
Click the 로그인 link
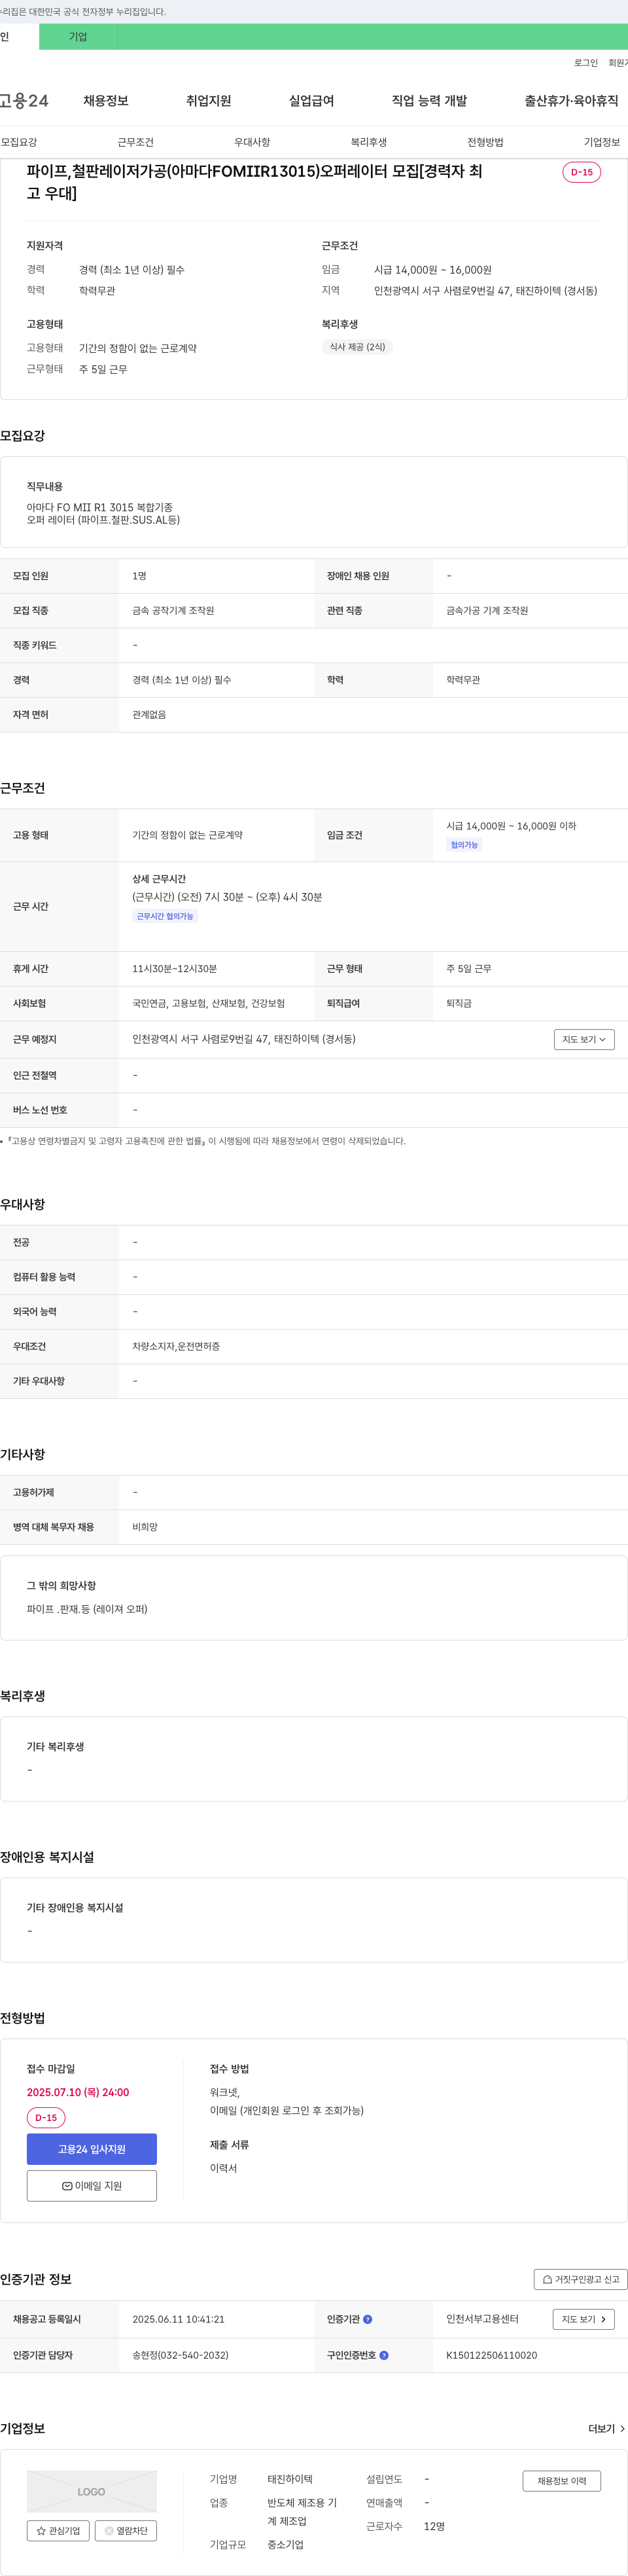(x=586, y=63)
